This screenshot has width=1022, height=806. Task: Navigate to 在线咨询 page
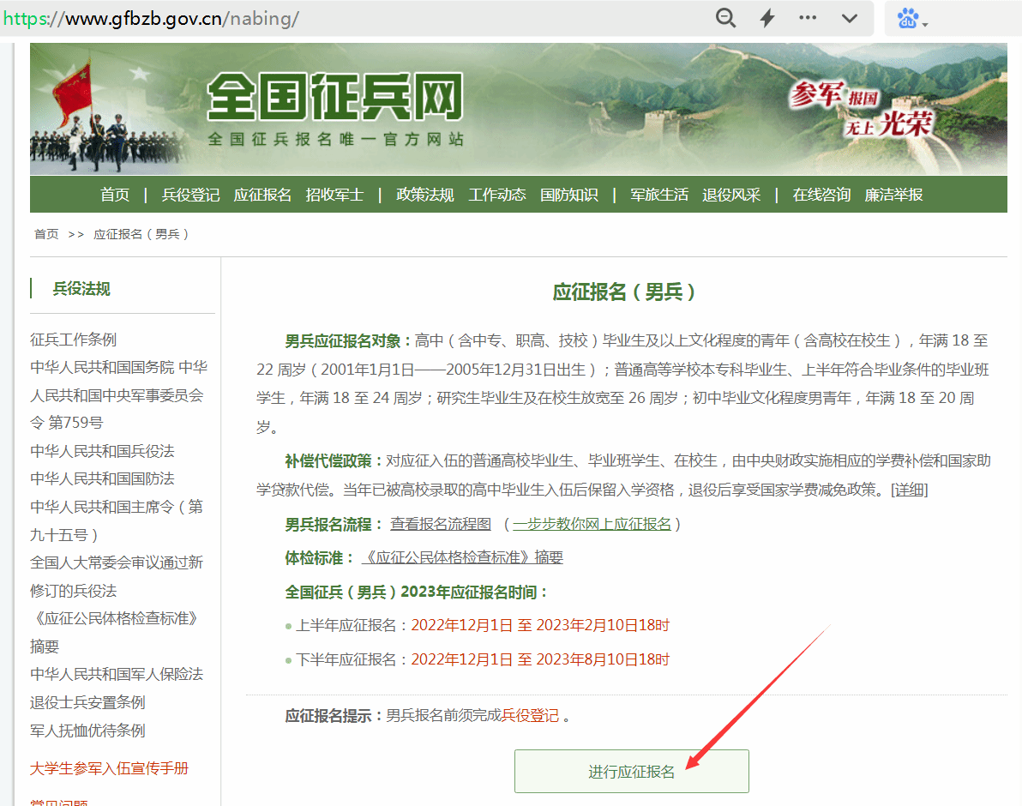pos(821,195)
